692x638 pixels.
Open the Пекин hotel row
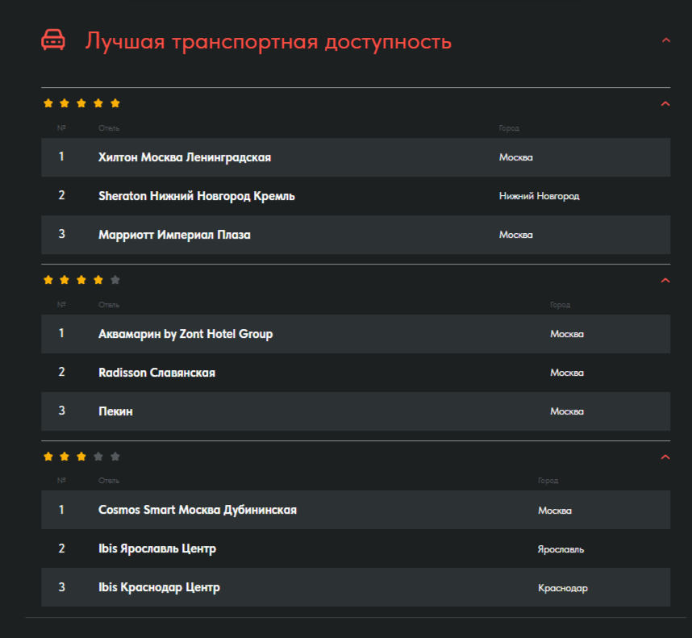356,411
